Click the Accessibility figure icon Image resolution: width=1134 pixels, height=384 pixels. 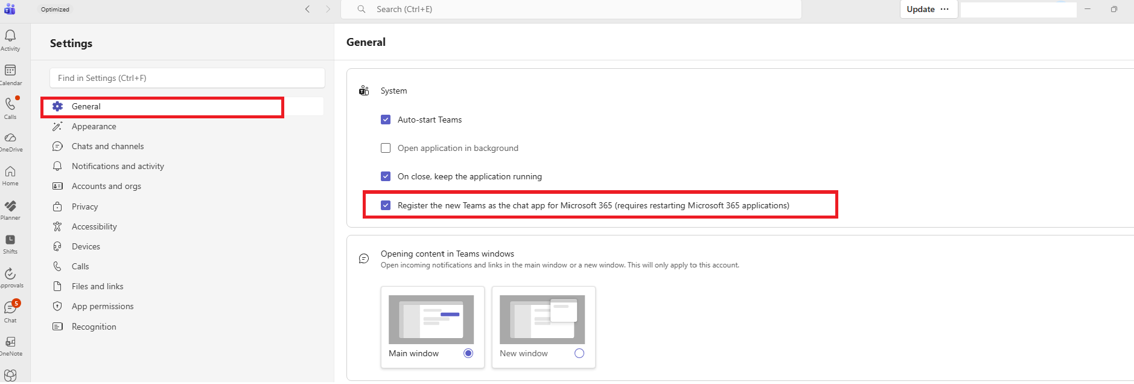57,226
